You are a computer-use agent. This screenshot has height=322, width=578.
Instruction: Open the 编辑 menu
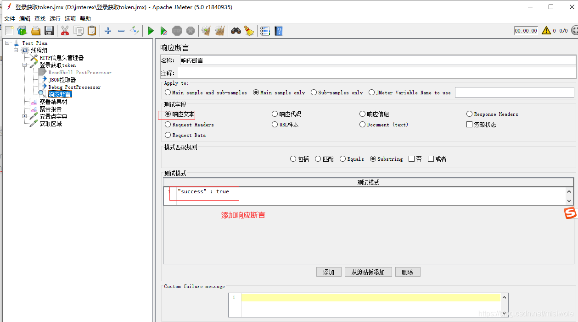25,19
